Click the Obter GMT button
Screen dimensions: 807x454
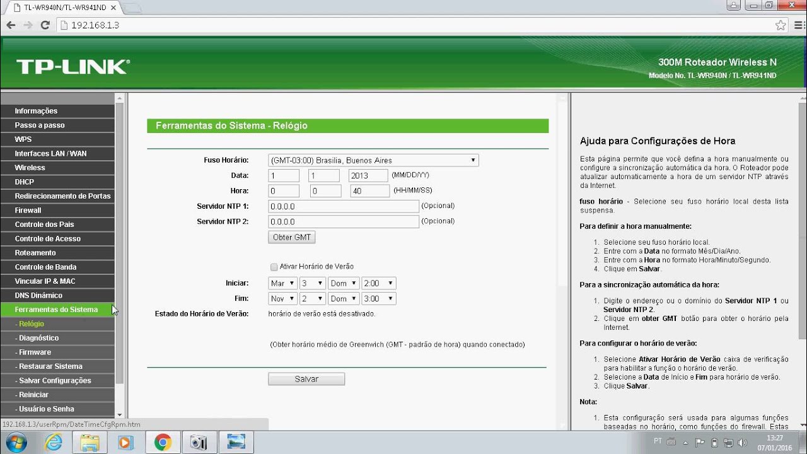click(x=292, y=238)
